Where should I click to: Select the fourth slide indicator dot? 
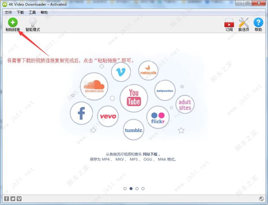(143, 189)
